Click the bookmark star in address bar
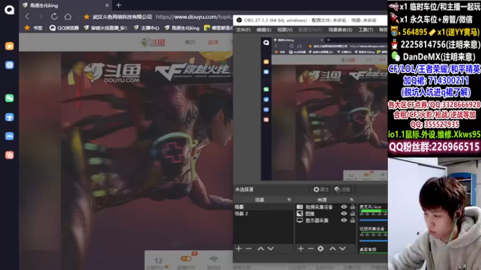The height and width of the screenshot is (270, 481). pos(87,17)
